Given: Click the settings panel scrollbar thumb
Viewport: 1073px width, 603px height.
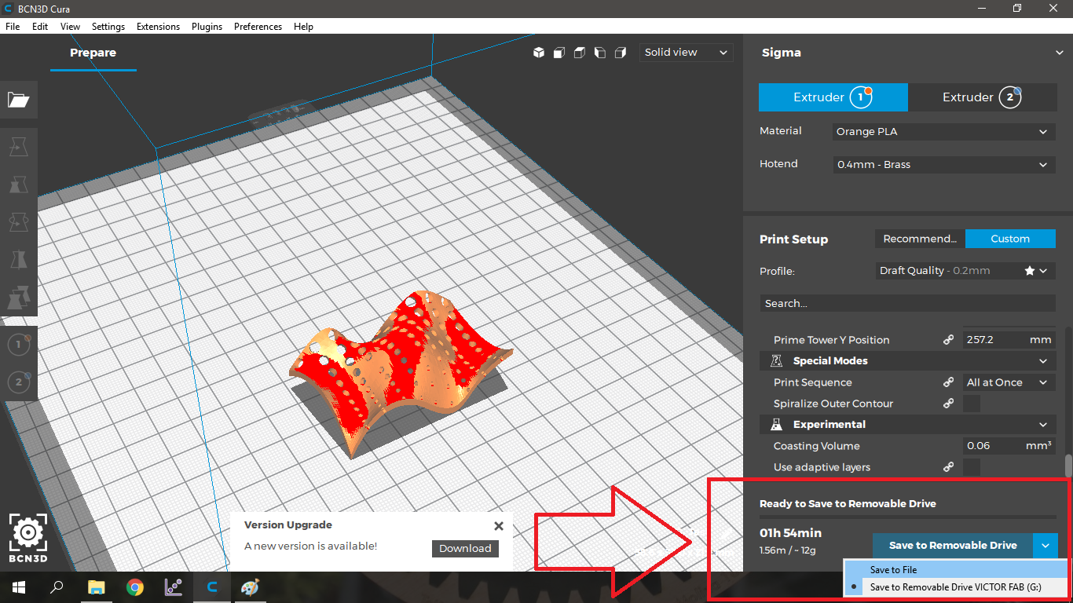Looking at the screenshot, I should [1068, 465].
